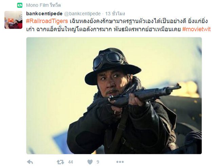Retweet using the arrows icon beside 44

point(60,162)
